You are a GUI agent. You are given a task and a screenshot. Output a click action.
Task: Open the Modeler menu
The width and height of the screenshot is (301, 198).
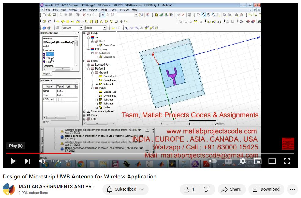tap(93, 10)
